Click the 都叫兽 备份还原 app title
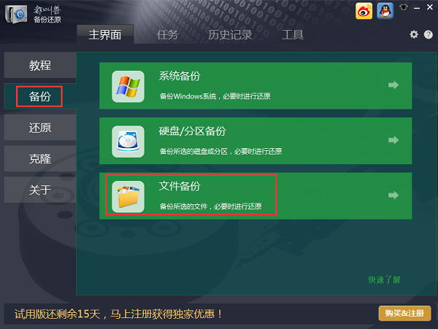The width and height of the screenshot is (438, 329). (x=47, y=15)
